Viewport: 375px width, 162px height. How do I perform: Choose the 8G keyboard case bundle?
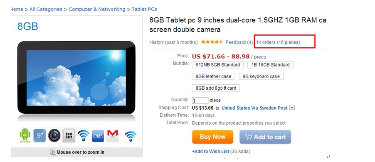pos(261,76)
